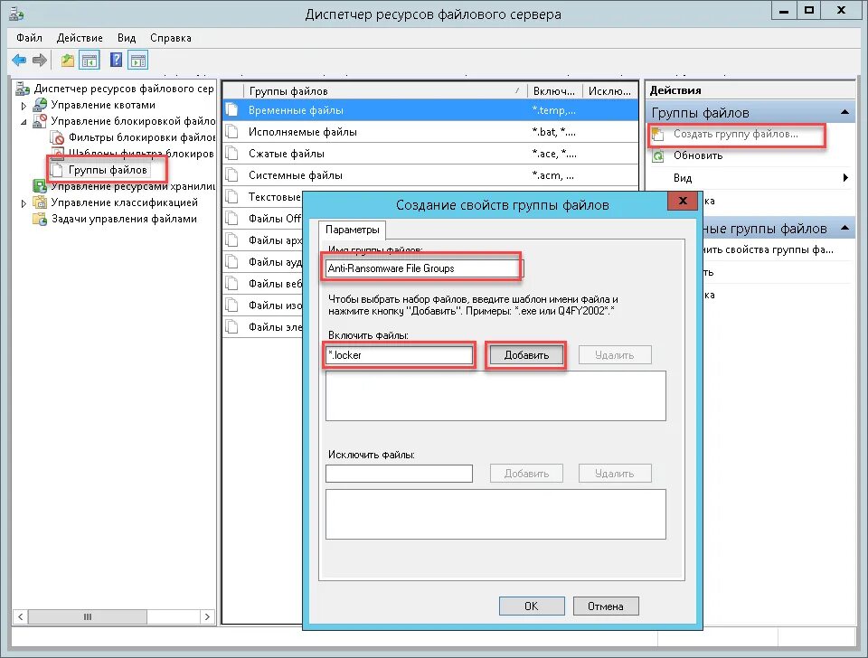Click tree scrollbar left arrow
Viewport: 868px width, 658px height.
21,616
